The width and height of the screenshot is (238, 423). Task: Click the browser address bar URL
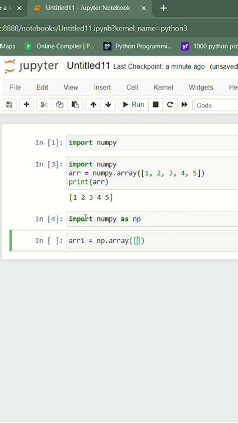tap(93, 29)
